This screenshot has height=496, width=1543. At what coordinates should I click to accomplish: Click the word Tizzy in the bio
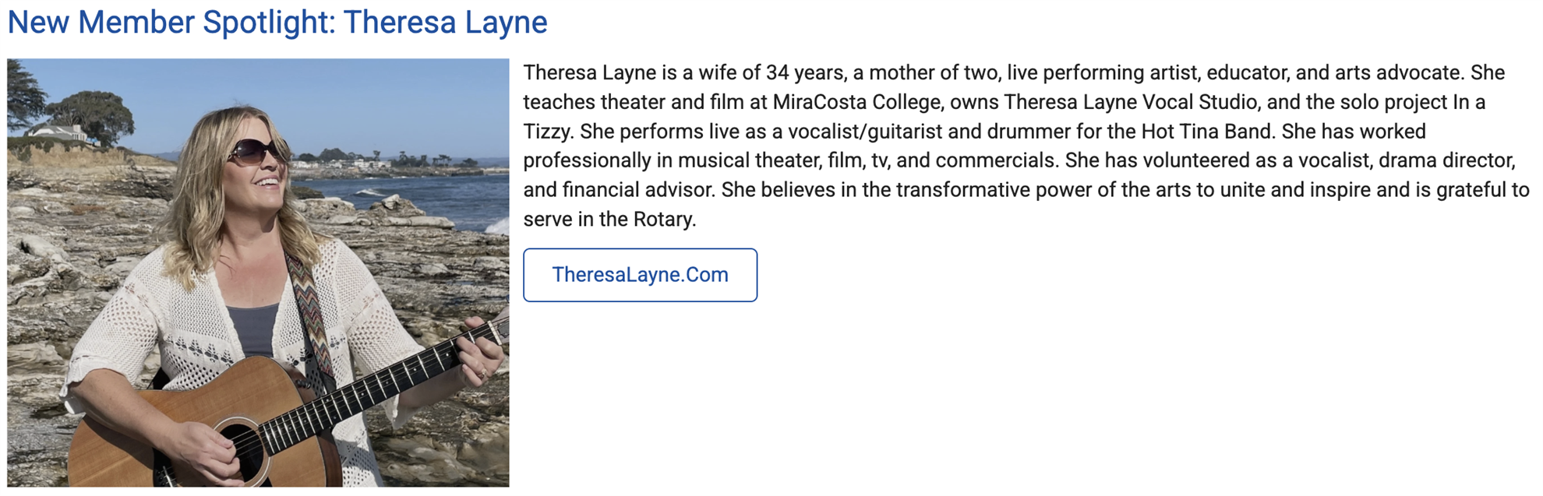click(548, 132)
